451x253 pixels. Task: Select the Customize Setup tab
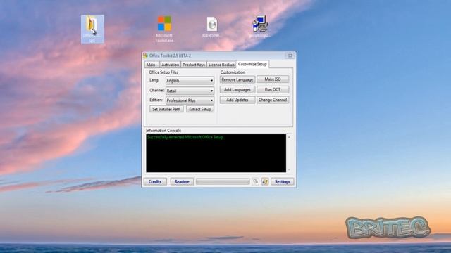point(252,64)
